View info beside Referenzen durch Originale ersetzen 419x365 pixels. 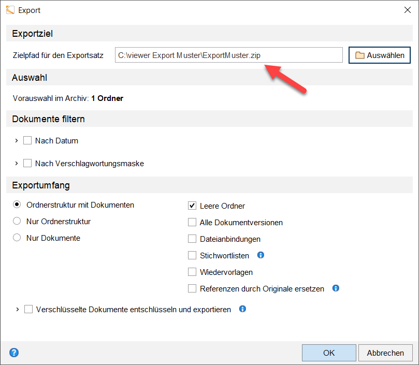(x=336, y=288)
